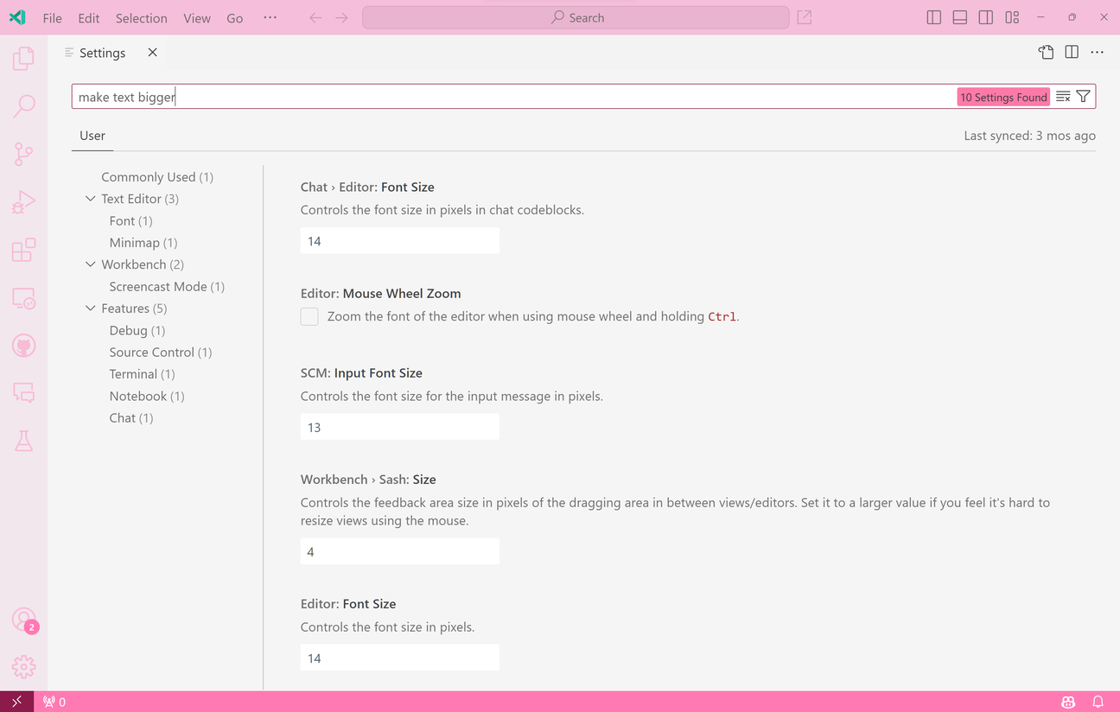1120x712 pixels.
Task: Open editor actions with the ellipsis button
Action: point(1097,52)
